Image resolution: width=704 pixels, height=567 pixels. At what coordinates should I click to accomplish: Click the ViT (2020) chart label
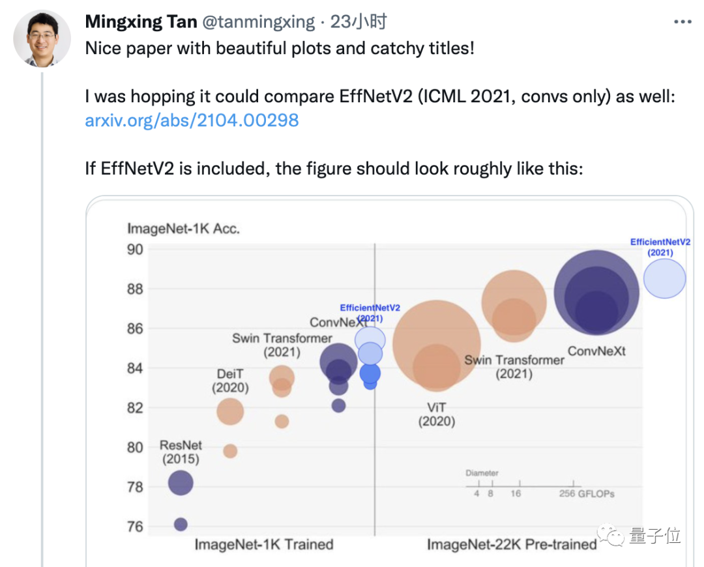coord(436,414)
